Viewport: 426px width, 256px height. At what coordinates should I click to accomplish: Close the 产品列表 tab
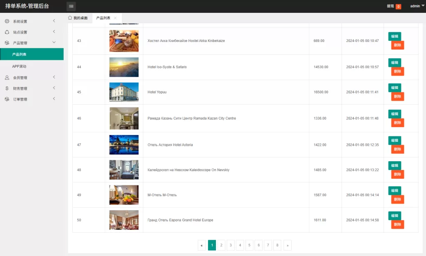[115, 18]
